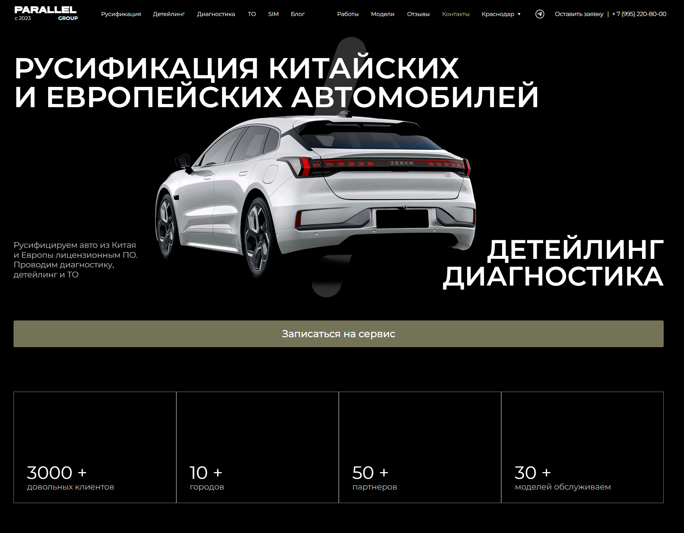The width and height of the screenshot is (684, 533).
Task: Visit the Блог page
Action: 298,14
